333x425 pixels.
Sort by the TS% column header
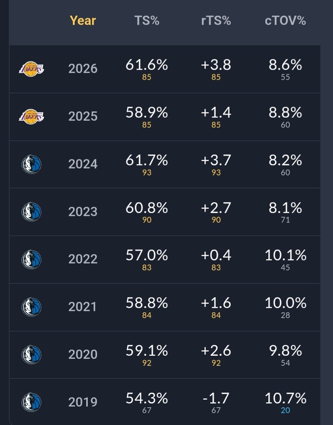[147, 21]
